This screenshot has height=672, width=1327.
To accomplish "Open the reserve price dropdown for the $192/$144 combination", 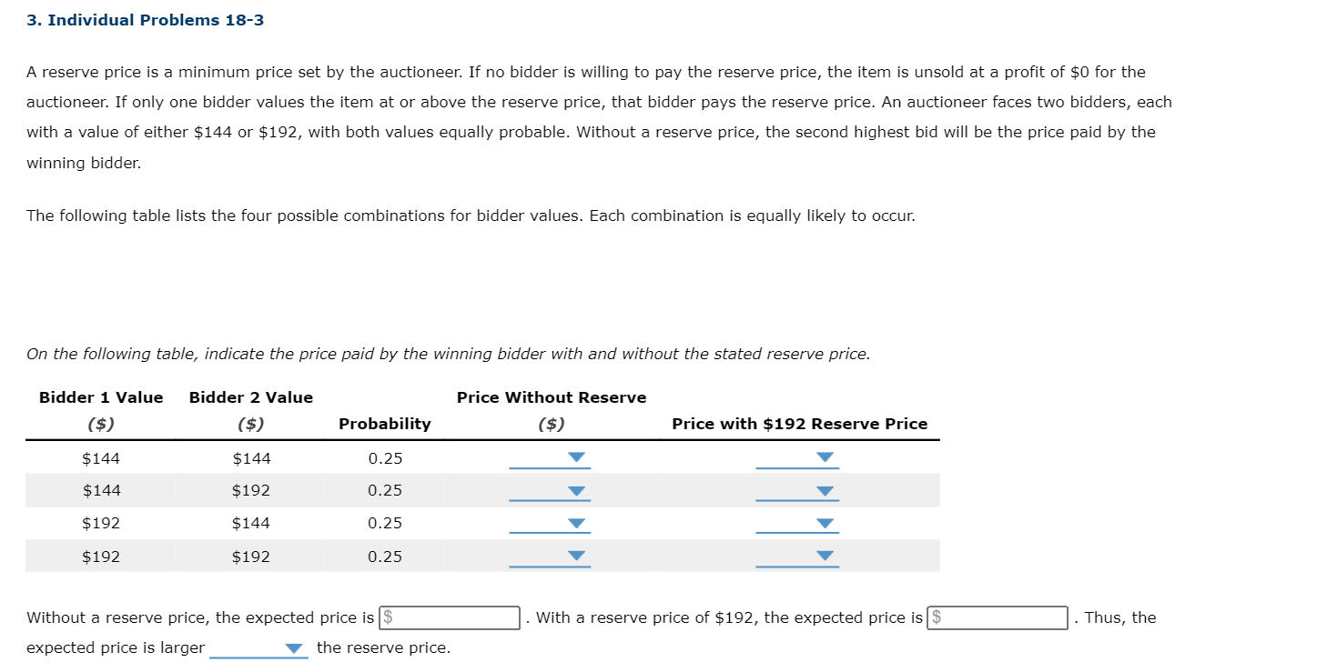I will pyautogui.click(x=824, y=523).
